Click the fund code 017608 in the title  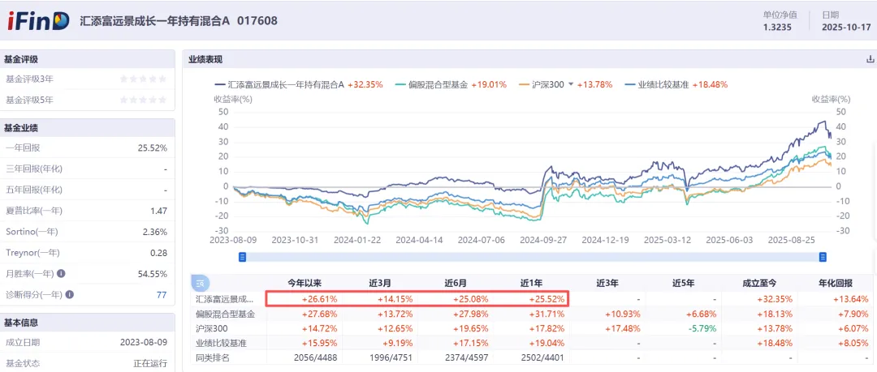tap(257, 20)
